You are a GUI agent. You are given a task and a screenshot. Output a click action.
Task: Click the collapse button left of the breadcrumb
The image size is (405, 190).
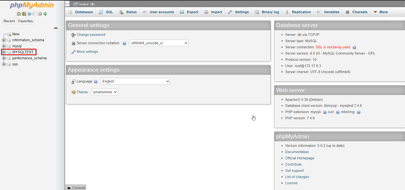[67, 4]
